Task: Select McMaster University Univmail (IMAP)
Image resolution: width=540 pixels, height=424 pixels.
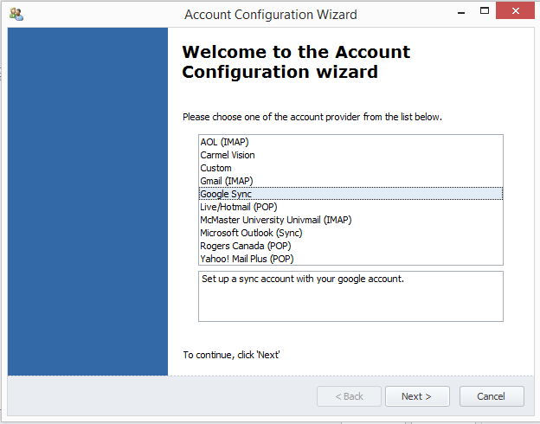Action: [x=275, y=220]
